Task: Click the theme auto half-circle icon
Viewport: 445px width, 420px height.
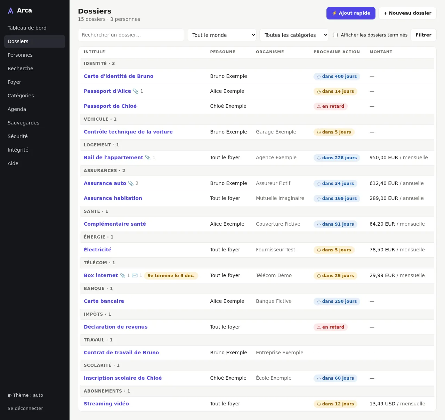Action: click(x=10, y=395)
